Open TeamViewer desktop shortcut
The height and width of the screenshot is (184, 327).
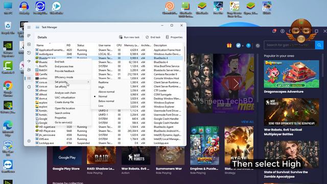pos(8,167)
